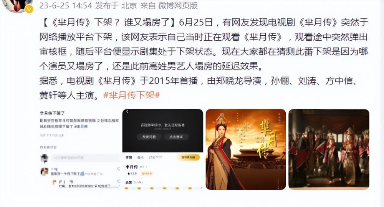The width and height of the screenshot is (384, 207).
Task: Click the yellow star rating badge
Action: [x=147, y=174]
